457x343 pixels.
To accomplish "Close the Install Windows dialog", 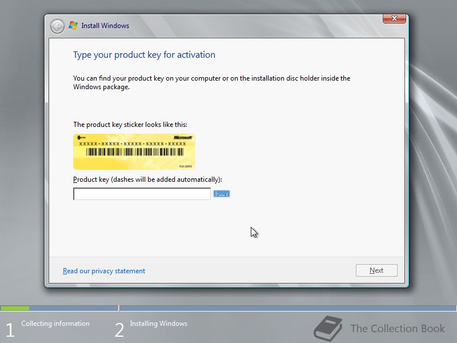I will pos(394,18).
